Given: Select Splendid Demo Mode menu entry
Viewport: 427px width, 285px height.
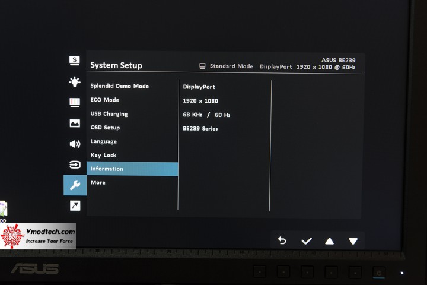Looking at the screenshot, I should click(x=120, y=86).
